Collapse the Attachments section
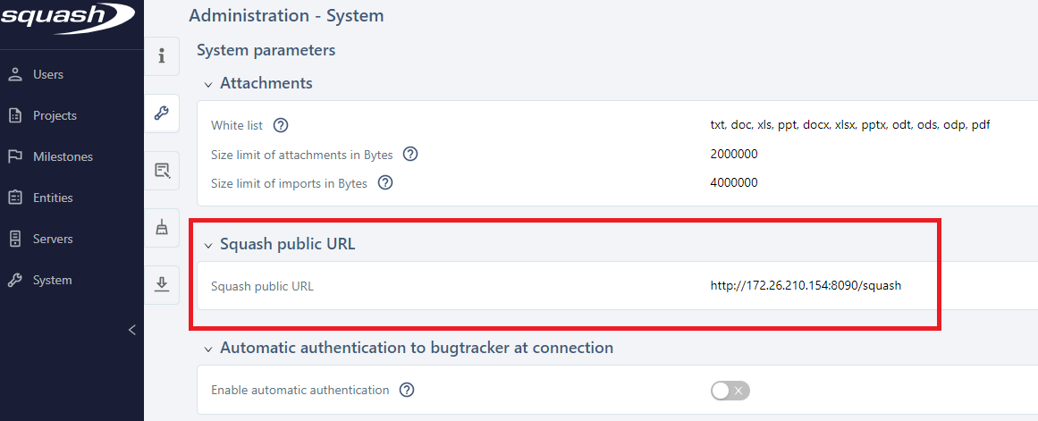 click(x=208, y=84)
